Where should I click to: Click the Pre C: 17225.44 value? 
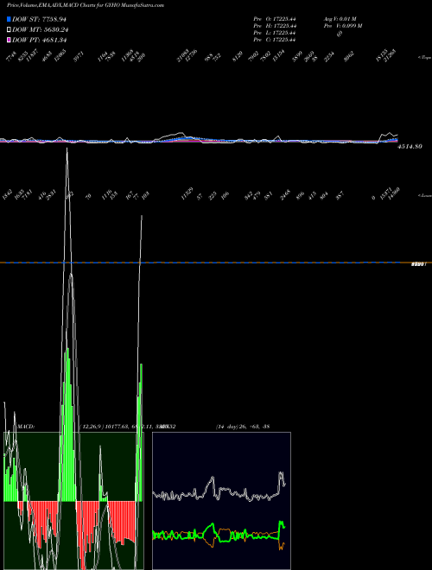pyautogui.click(x=275, y=40)
